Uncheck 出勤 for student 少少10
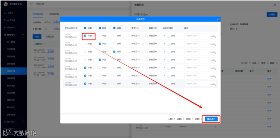 pos(85,36)
